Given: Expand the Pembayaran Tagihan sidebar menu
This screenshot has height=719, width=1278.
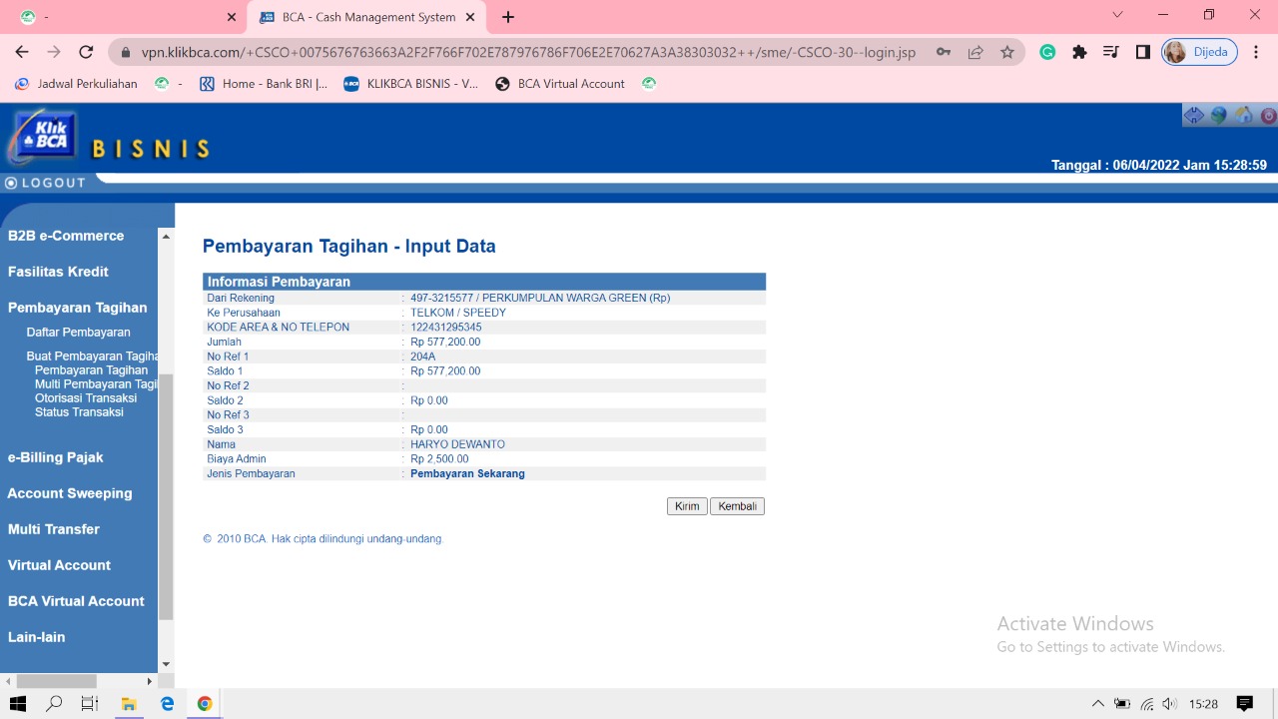Looking at the screenshot, I should [77, 308].
